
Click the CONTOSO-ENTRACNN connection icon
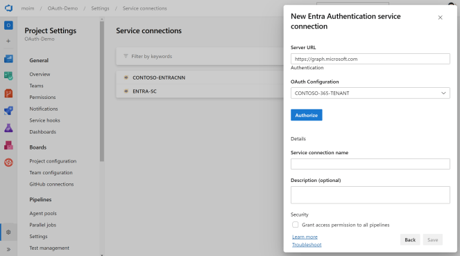click(126, 77)
